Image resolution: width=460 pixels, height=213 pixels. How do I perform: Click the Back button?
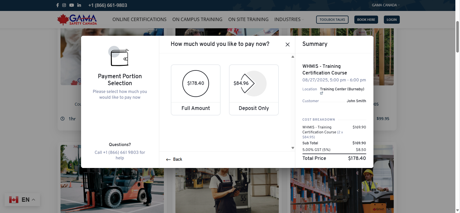(174, 159)
